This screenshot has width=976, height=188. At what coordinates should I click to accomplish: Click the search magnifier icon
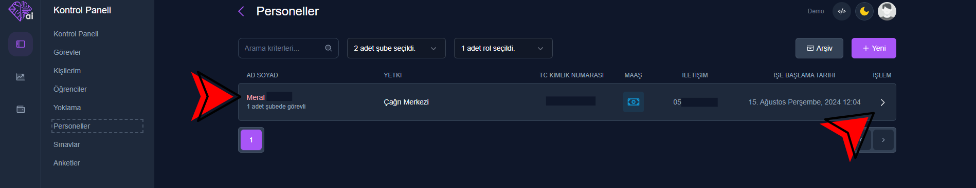tap(329, 48)
